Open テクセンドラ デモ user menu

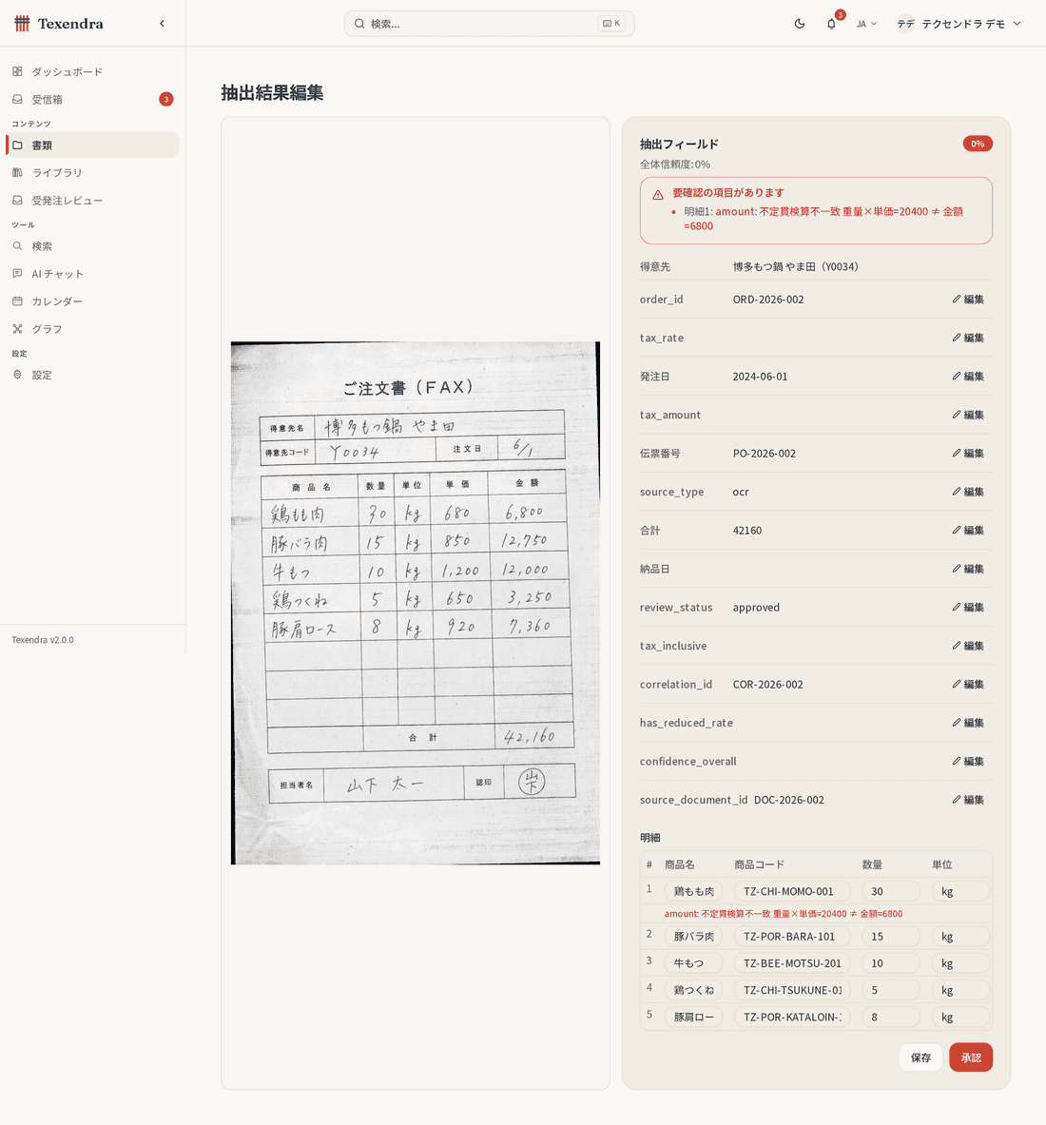point(959,24)
